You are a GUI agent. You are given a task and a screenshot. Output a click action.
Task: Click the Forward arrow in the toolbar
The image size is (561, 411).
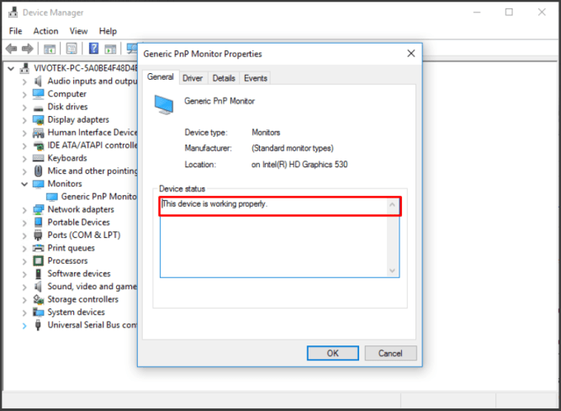tap(28, 49)
